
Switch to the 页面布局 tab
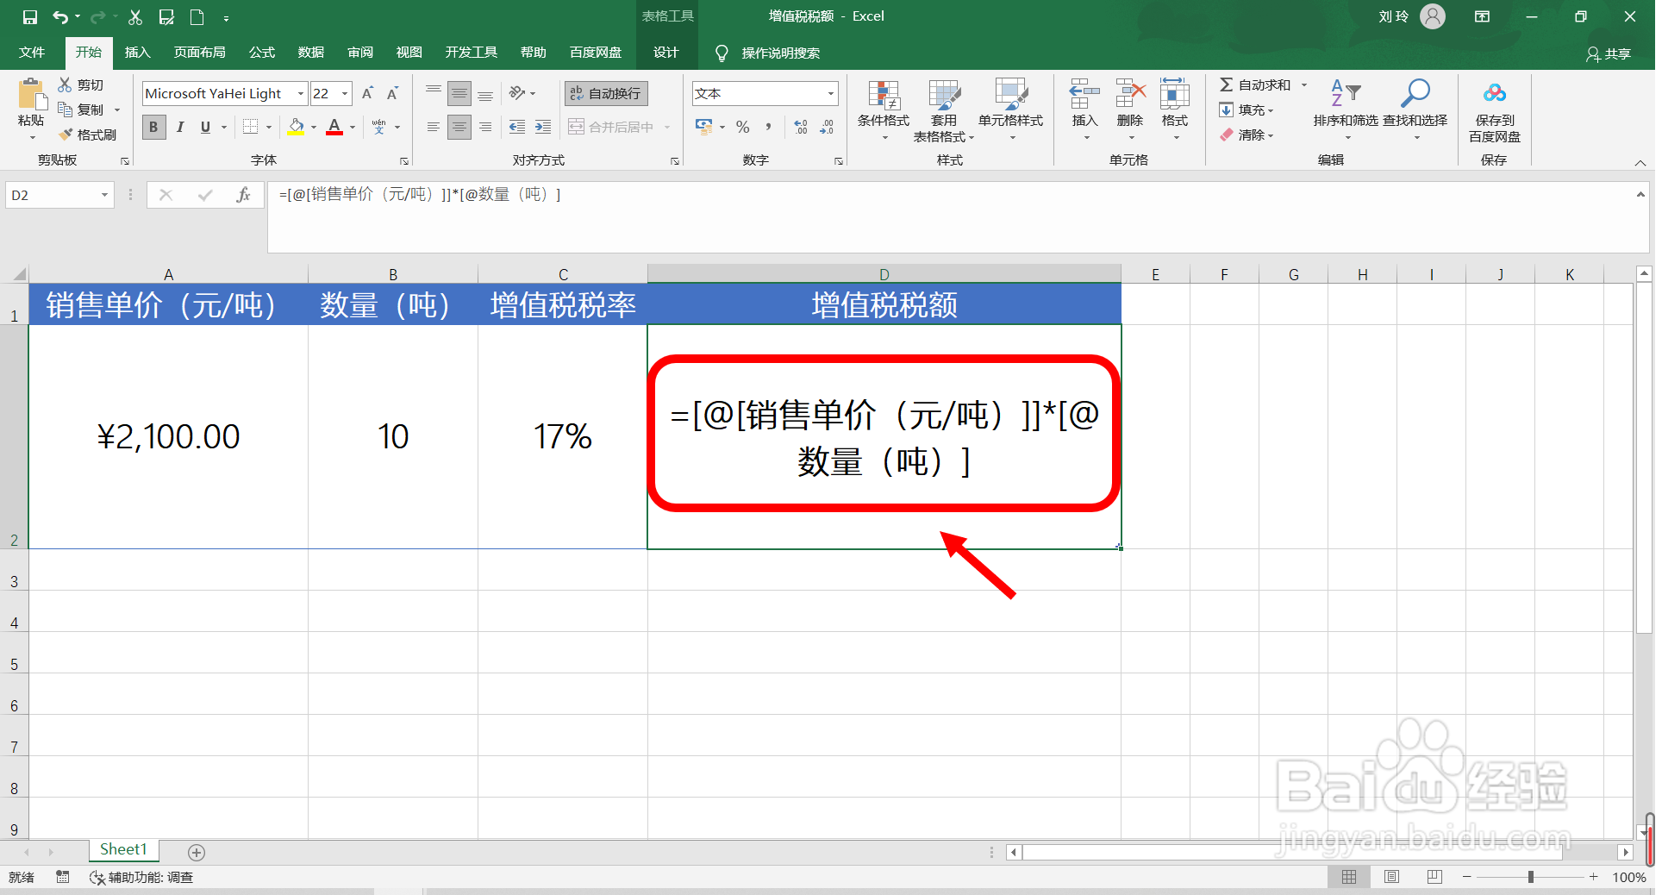tap(200, 53)
